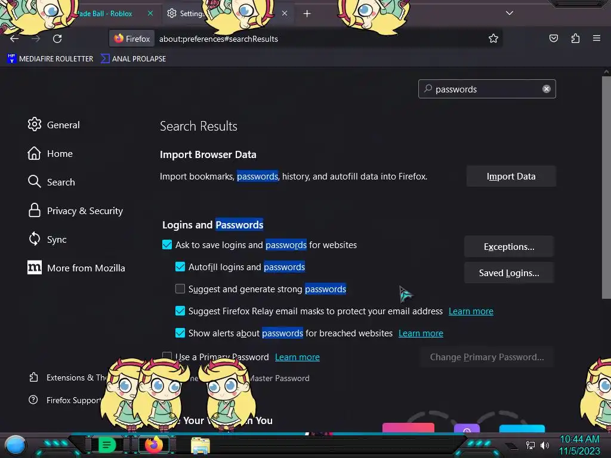611x458 pixels.
Task: Click the Import Data button
Action: pos(511,177)
